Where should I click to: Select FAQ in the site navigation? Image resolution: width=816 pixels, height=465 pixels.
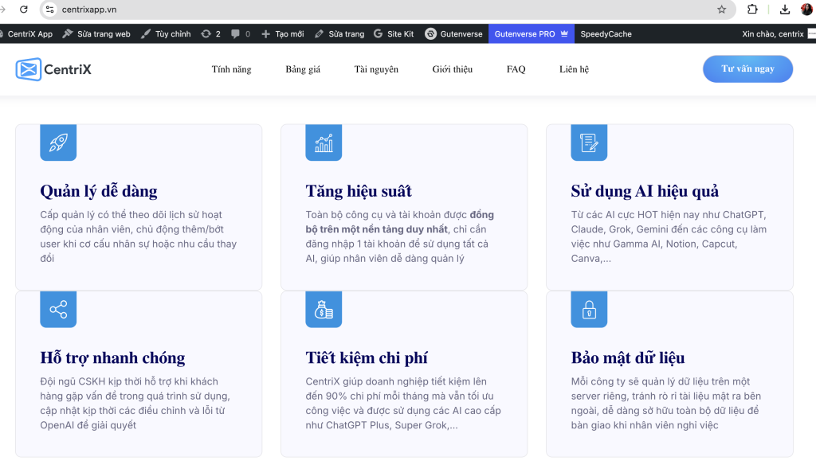[516, 69]
